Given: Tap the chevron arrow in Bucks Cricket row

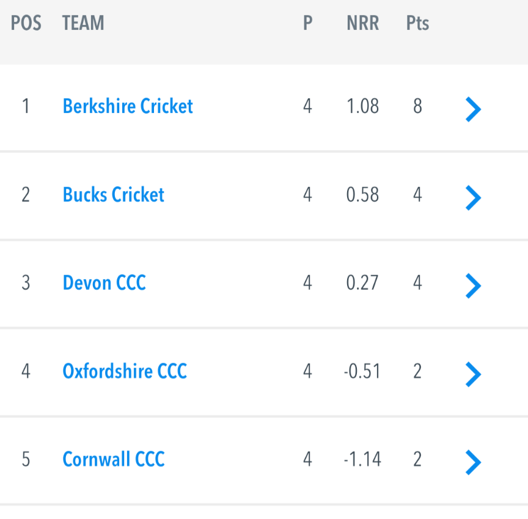Looking at the screenshot, I should pyautogui.click(x=473, y=197).
